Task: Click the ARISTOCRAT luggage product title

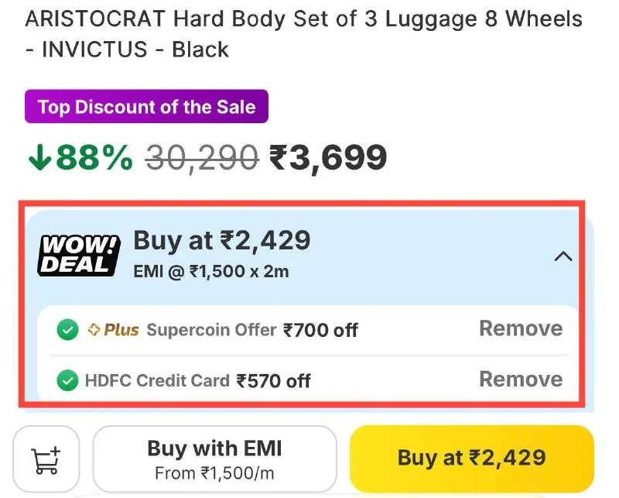Action: pyautogui.click(x=303, y=34)
